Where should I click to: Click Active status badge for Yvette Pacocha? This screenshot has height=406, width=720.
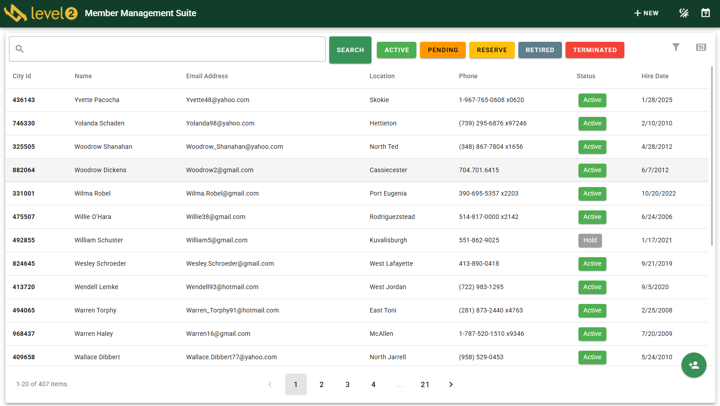(x=592, y=100)
